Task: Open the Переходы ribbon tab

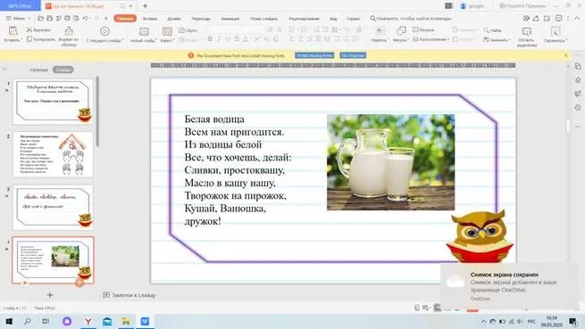Action: click(201, 18)
